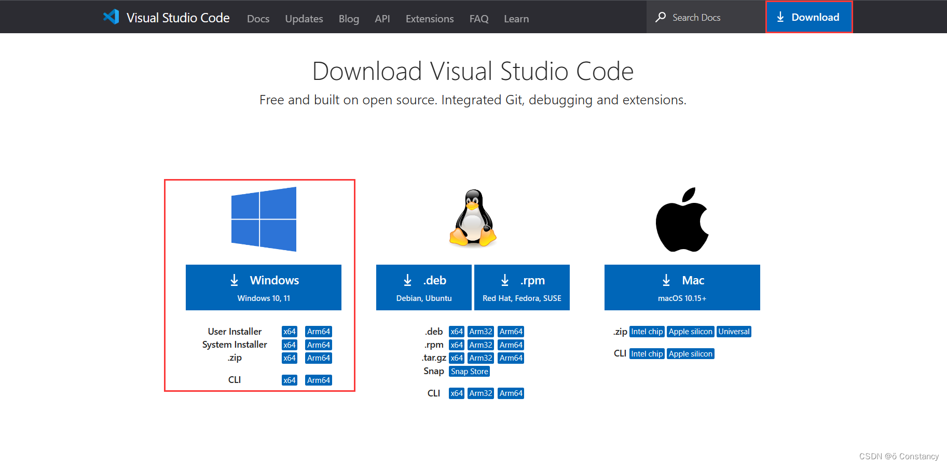Click the 'System Installer' label
This screenshot has height=466, width=947.
point(235,345)
